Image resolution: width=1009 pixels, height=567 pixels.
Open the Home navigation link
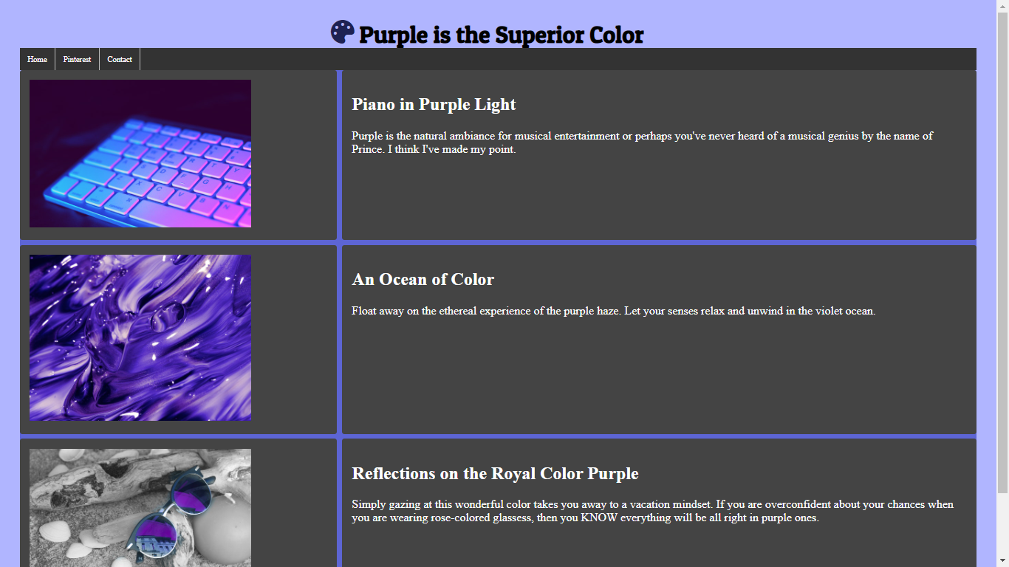click(x=37, y=59)
